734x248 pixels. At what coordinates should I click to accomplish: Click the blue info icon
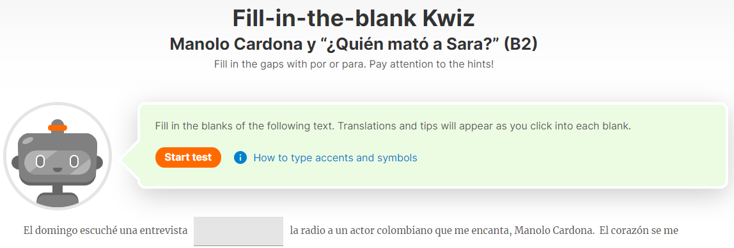(x=240, y=158)
